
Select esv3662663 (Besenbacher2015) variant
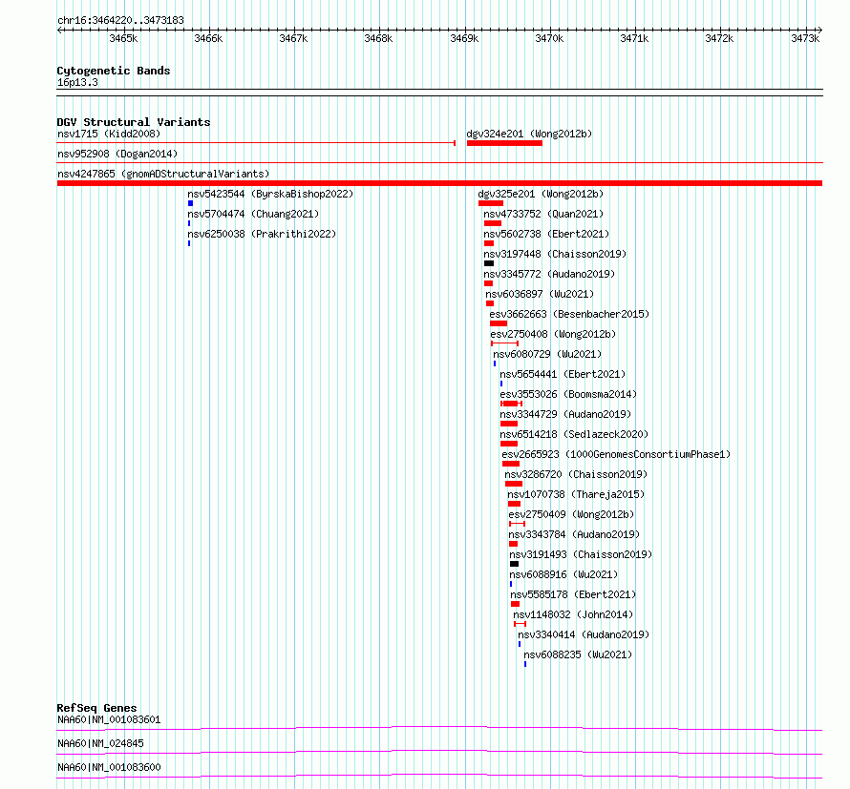(x=569, y=314)
